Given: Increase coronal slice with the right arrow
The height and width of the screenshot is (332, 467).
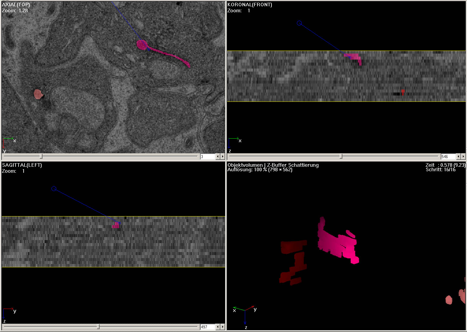Looking at the screenshot, I should coord(463,157).
